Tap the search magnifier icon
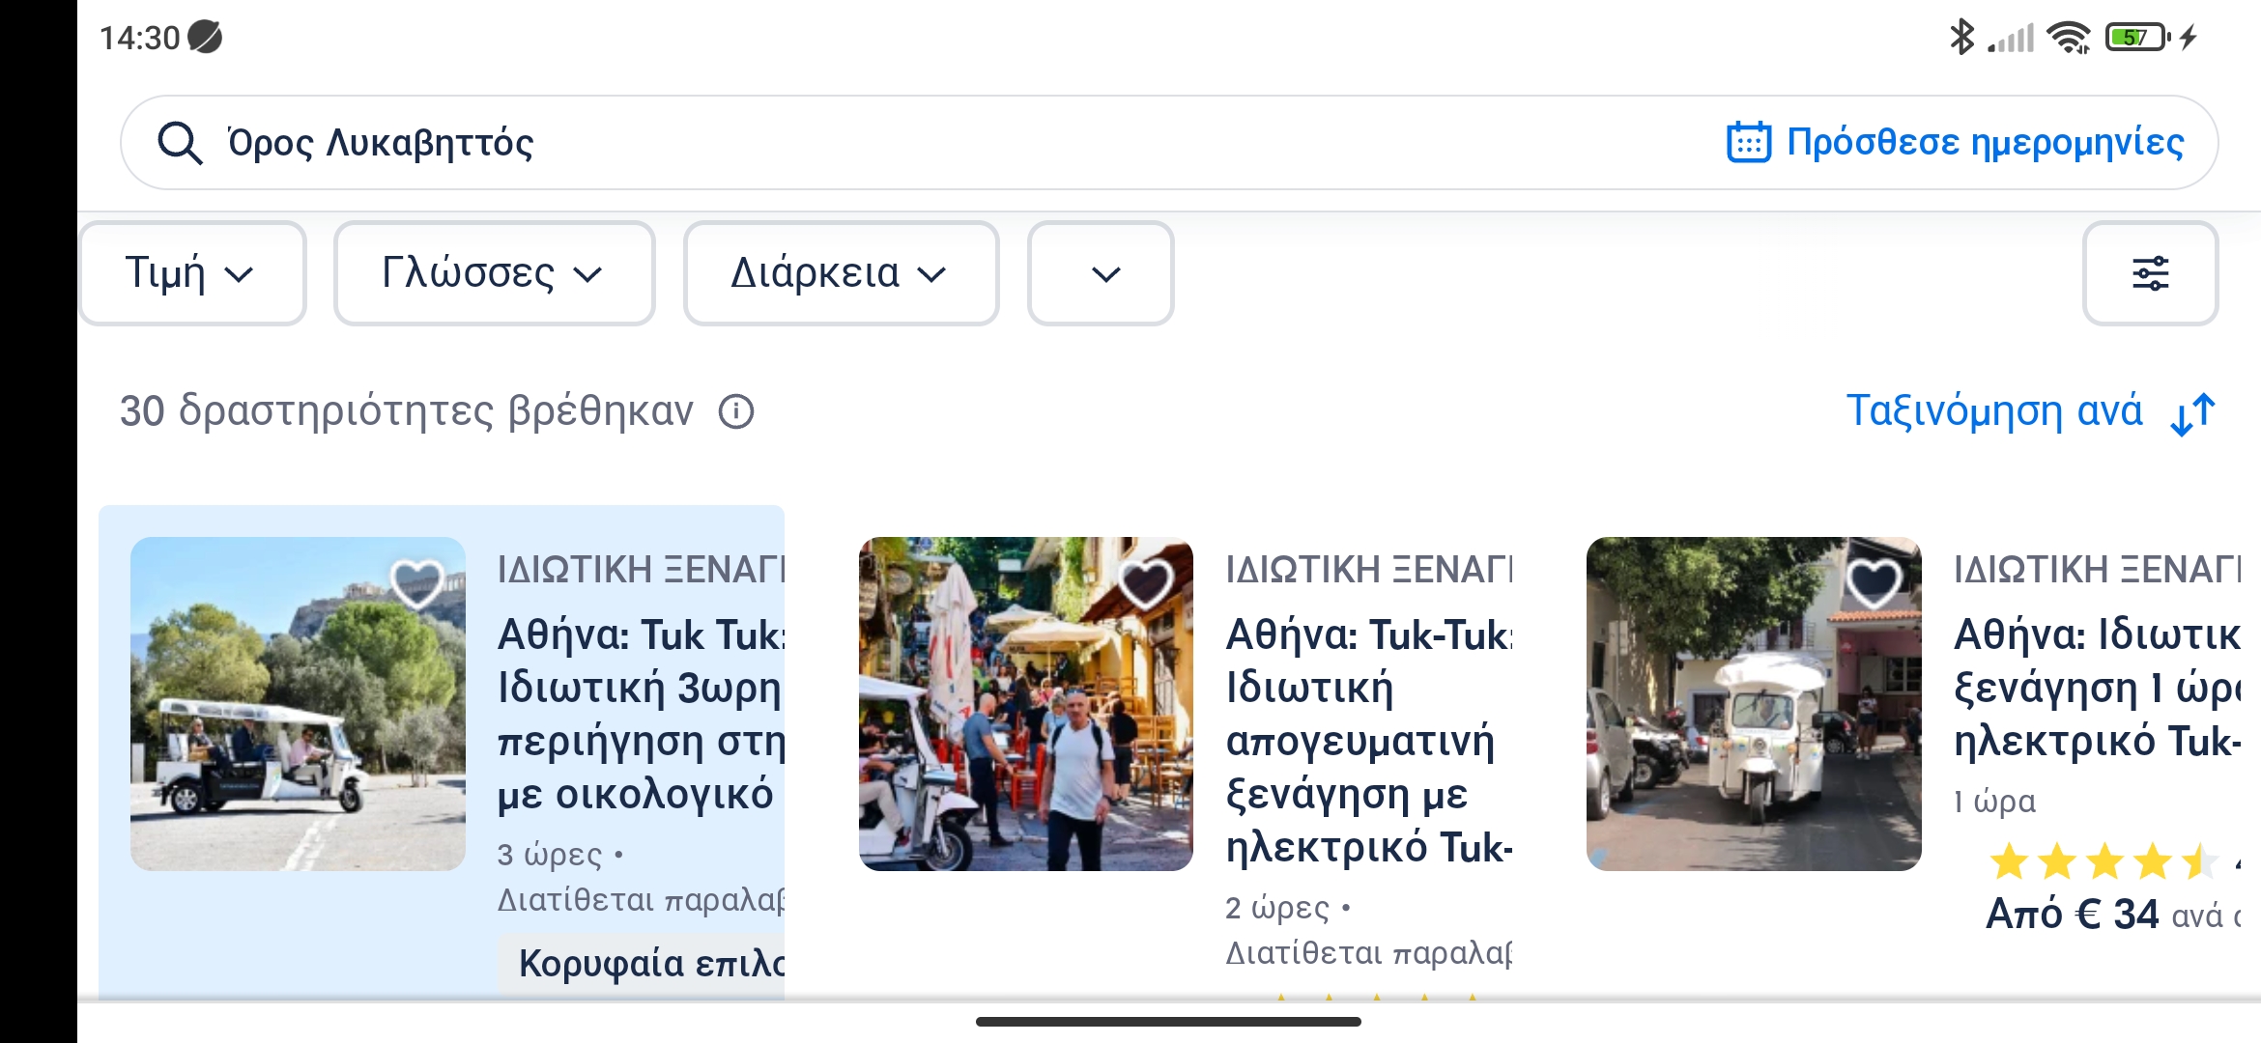Viewport: 2261px width, 1043px height. point(180,143)
